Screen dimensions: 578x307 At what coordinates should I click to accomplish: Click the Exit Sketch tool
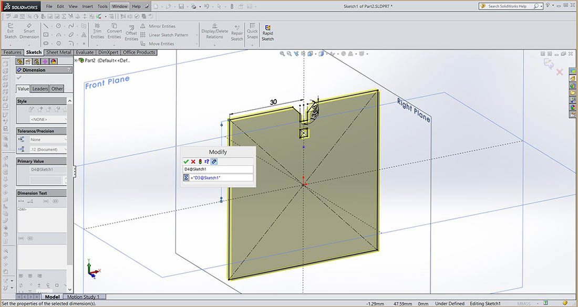(x=11, y=31)
